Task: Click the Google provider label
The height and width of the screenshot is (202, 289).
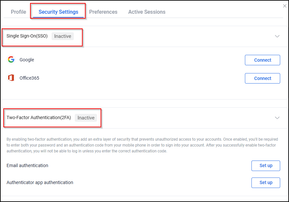Action: (x=27, y=60)
